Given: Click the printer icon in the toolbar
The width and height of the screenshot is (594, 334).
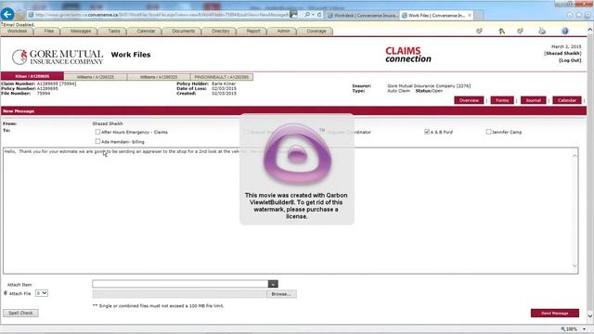Looking at the screenshot, I should (x=542, y=31).
